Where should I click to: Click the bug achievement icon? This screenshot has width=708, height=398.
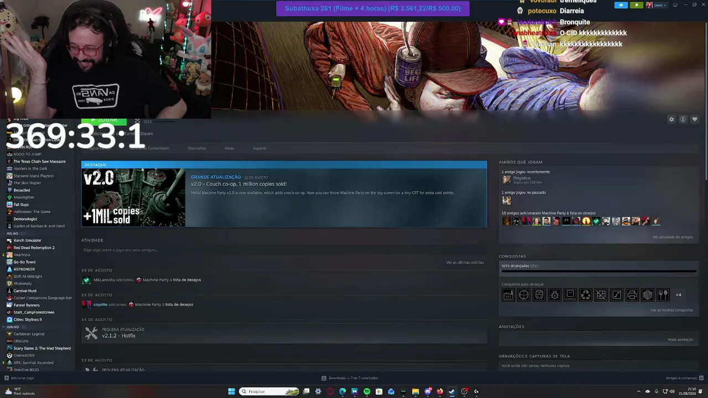(554, 295)
